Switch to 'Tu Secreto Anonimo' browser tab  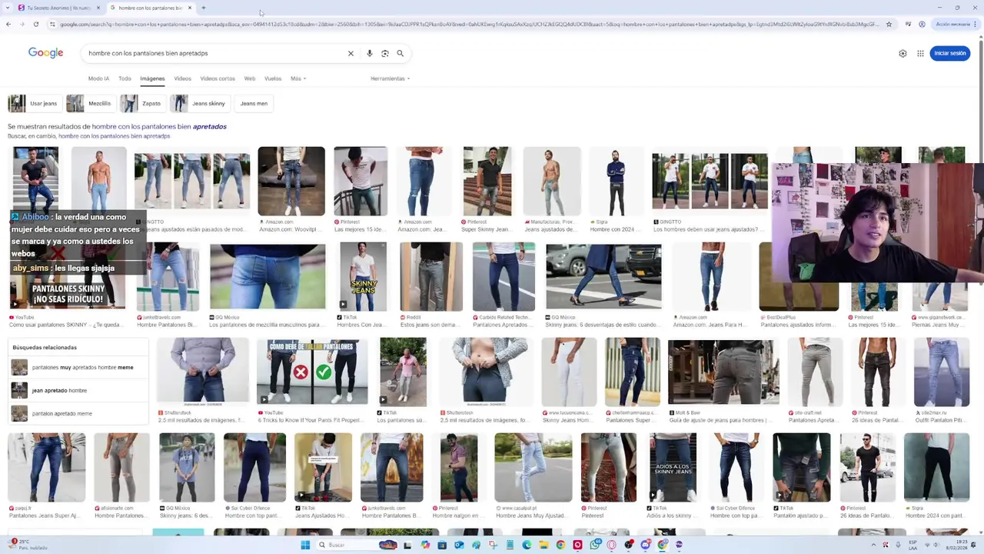tap(58, 8)
